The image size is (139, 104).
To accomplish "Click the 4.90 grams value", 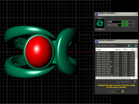I will point(117,52).
